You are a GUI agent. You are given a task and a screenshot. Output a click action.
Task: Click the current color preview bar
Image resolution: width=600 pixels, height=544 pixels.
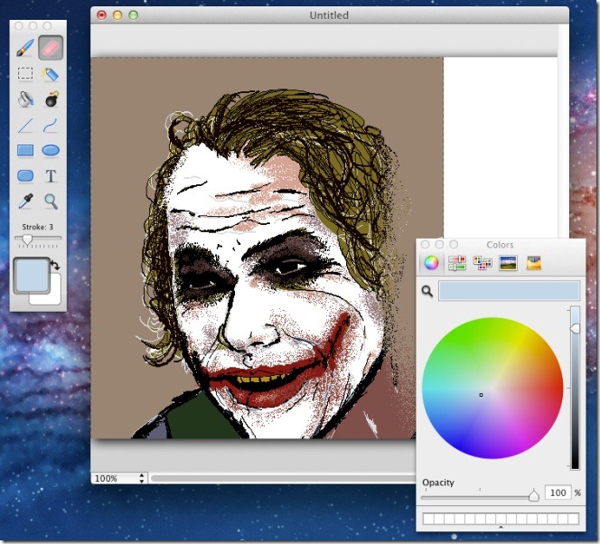coord(509,291)
